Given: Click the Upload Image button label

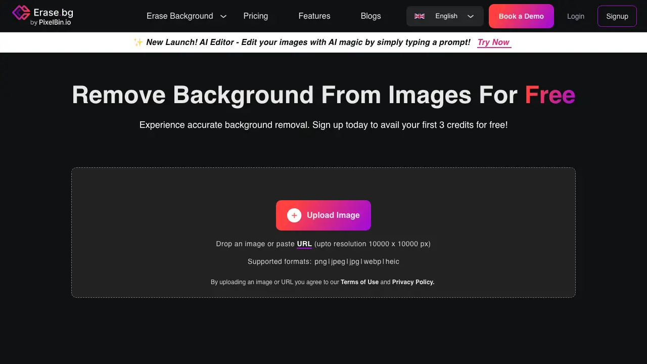Looking at the screenshot, I should click(x=333, y=215).
